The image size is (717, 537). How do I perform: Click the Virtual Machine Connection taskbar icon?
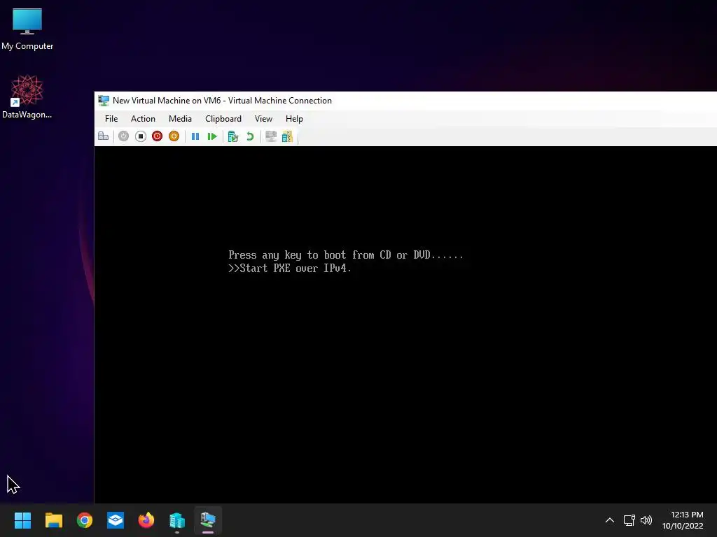(x=208, y=520)
